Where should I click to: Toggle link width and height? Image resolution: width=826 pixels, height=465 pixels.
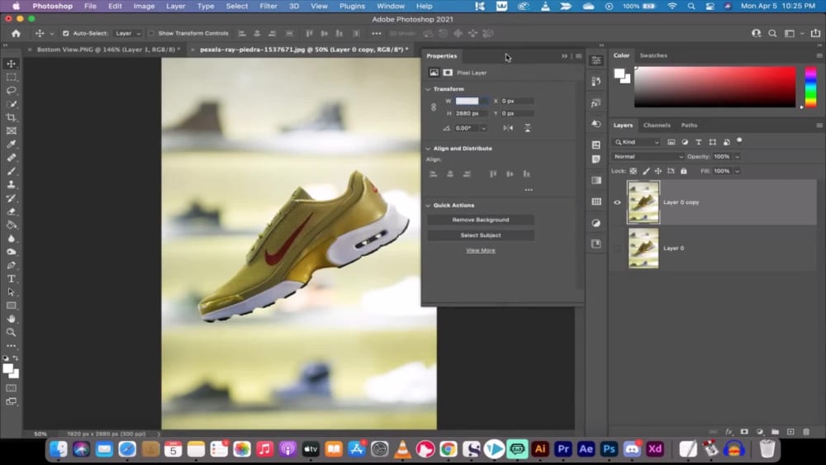coord(434,107)
